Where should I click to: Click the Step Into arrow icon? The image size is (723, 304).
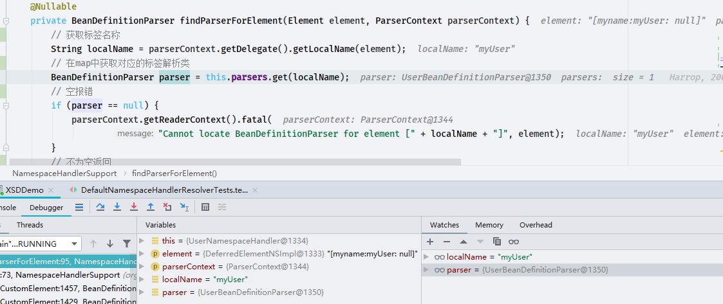pos(117,208)
